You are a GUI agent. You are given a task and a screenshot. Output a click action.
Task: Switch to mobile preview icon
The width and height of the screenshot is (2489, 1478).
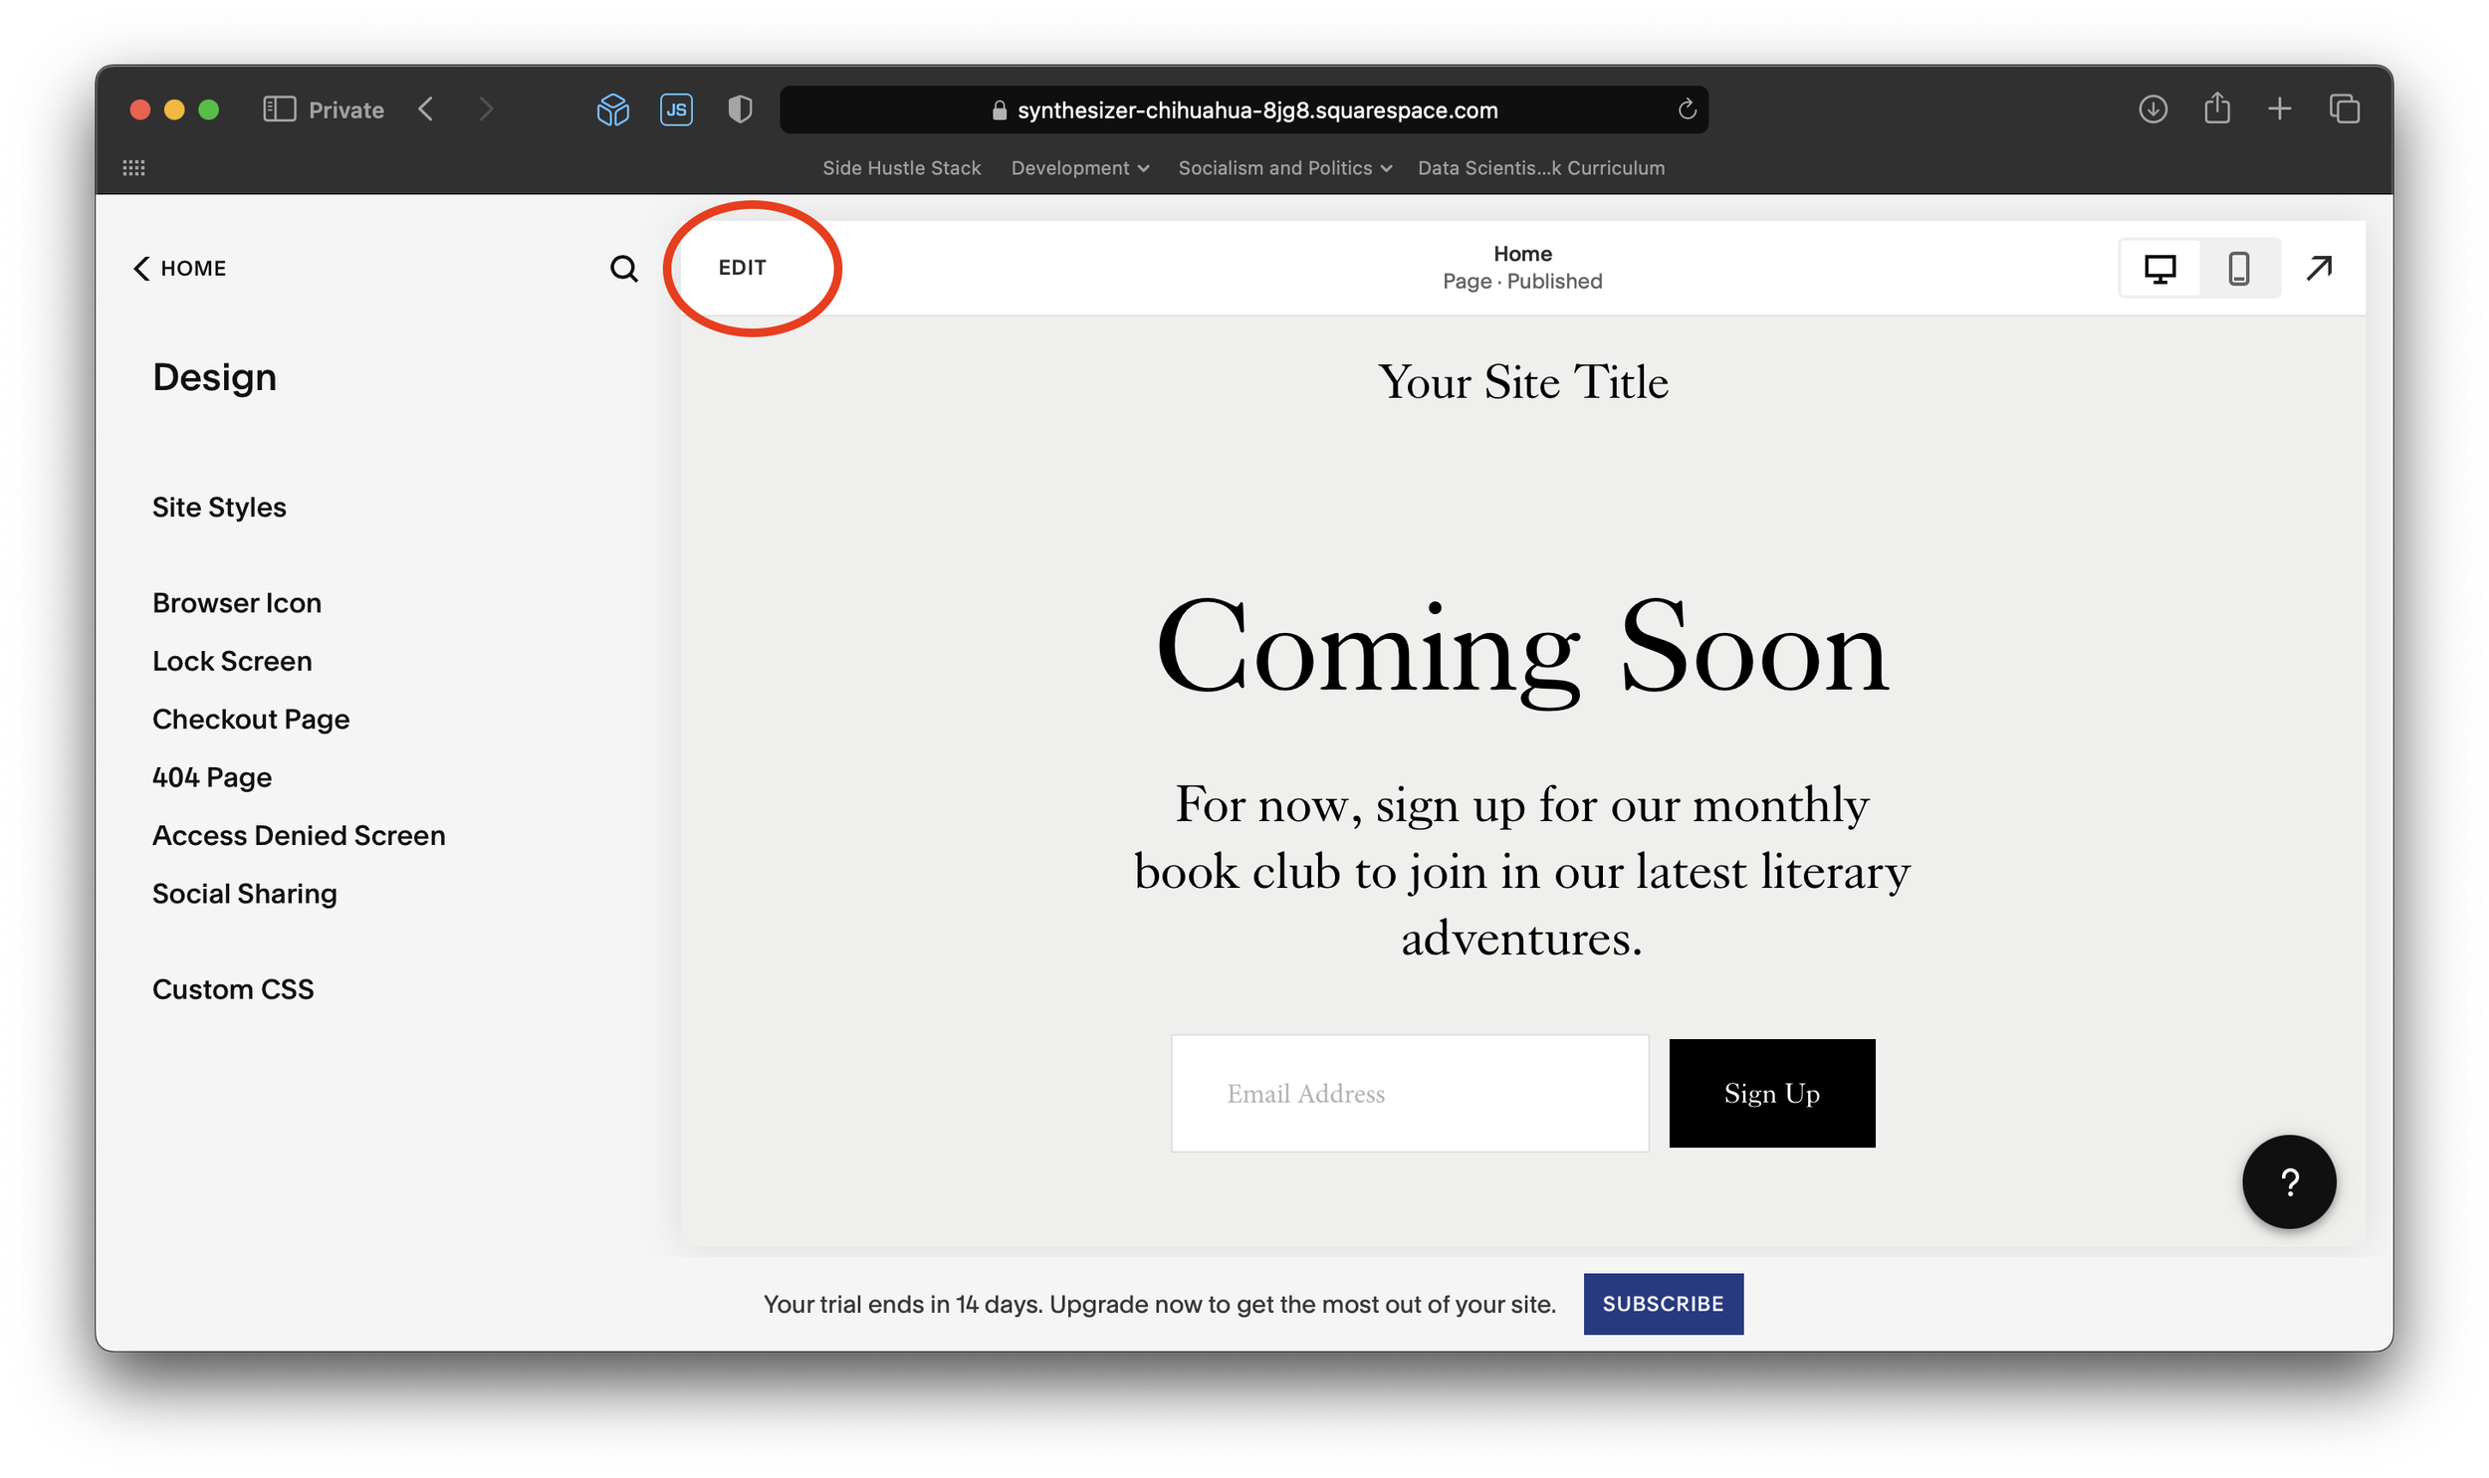coord(2238,268)
